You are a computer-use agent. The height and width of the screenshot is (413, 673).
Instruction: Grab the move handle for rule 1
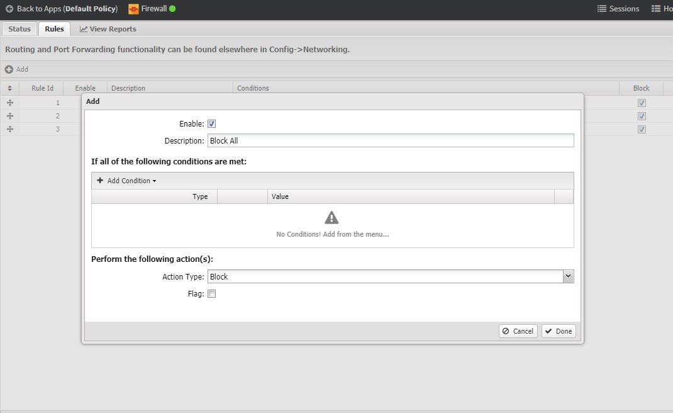[x=9, y=103]
